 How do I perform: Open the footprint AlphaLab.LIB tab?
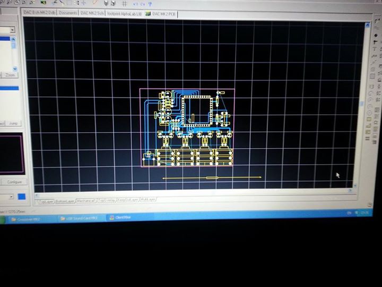point(124,14)
